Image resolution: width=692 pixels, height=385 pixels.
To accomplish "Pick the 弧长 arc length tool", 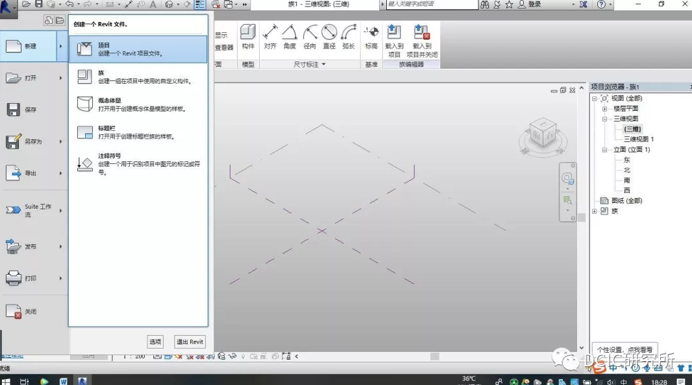I will [349, 36].
